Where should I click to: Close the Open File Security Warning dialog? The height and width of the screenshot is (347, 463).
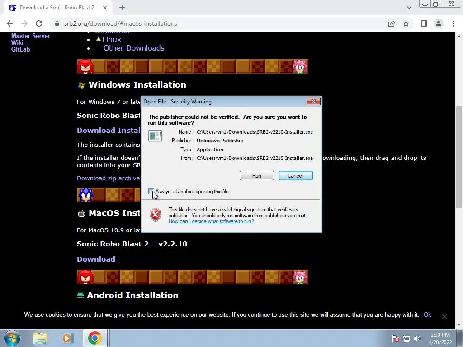[x=313, y=102]
